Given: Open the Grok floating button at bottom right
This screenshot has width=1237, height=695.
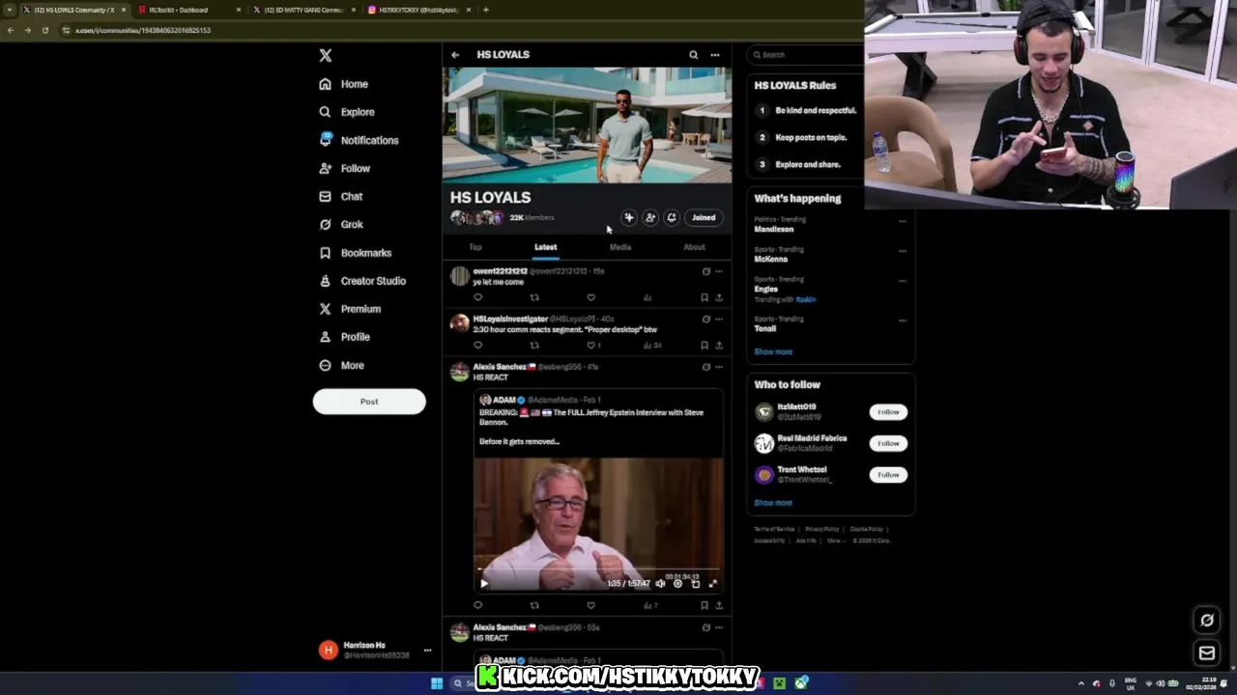Looking at the screenshot, I should click(x=1207, y=620).
